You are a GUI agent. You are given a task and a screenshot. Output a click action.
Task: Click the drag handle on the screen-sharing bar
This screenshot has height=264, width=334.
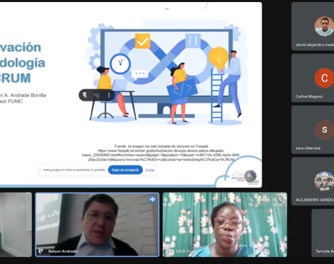40,170
